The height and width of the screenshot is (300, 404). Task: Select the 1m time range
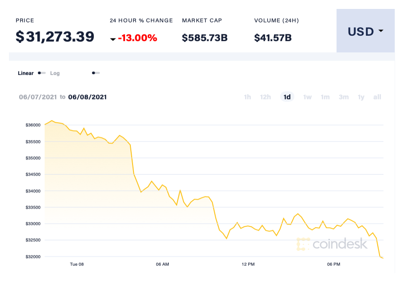(325, 97)
